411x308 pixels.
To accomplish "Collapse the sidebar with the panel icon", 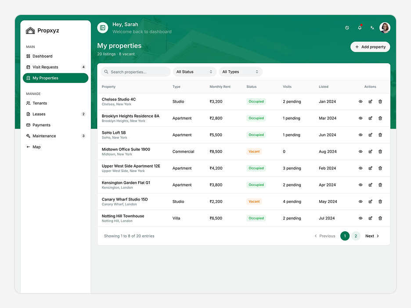I will (102, 28).
